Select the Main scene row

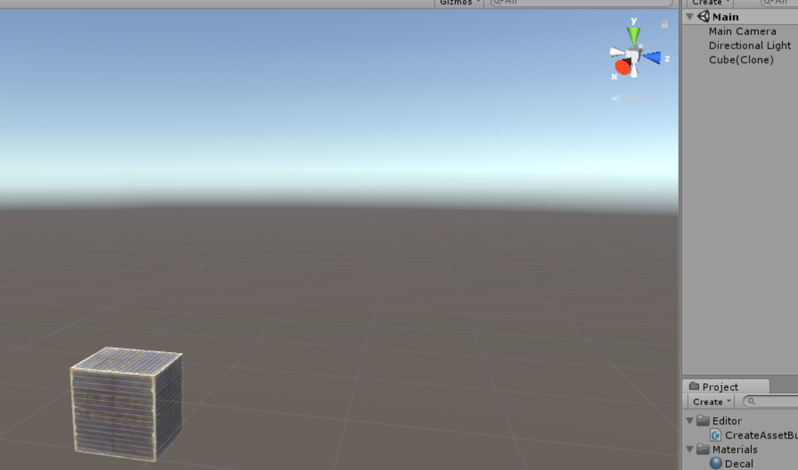point(740,17)
